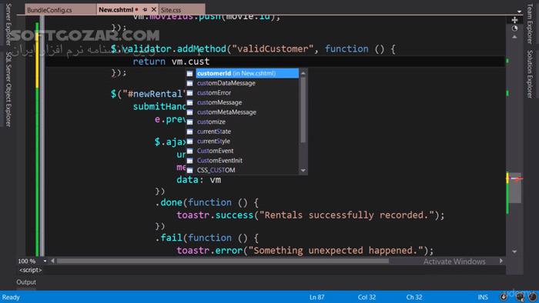
Task: Select customDataMessage suggestion
Action: coord(226,83)
